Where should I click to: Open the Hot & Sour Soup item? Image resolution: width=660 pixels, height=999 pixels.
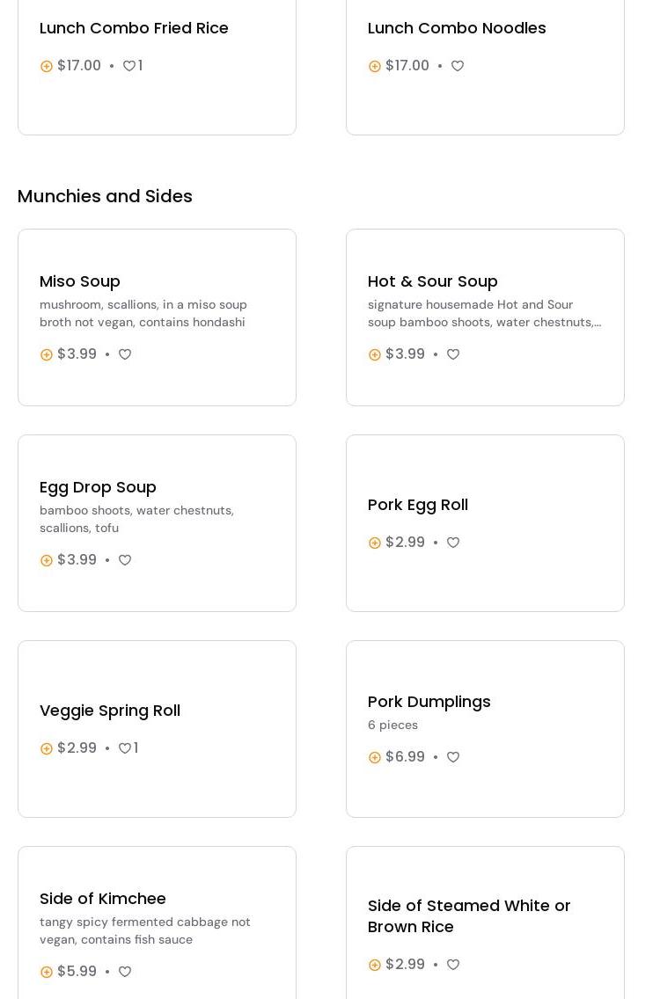[x=433, y=281]
